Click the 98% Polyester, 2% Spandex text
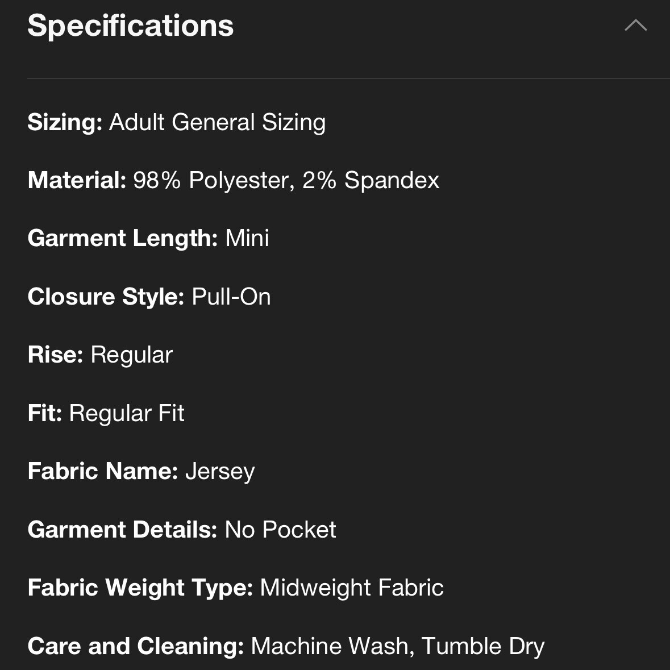The width and height of the screenshot is (670, 670). coord(286,180)
